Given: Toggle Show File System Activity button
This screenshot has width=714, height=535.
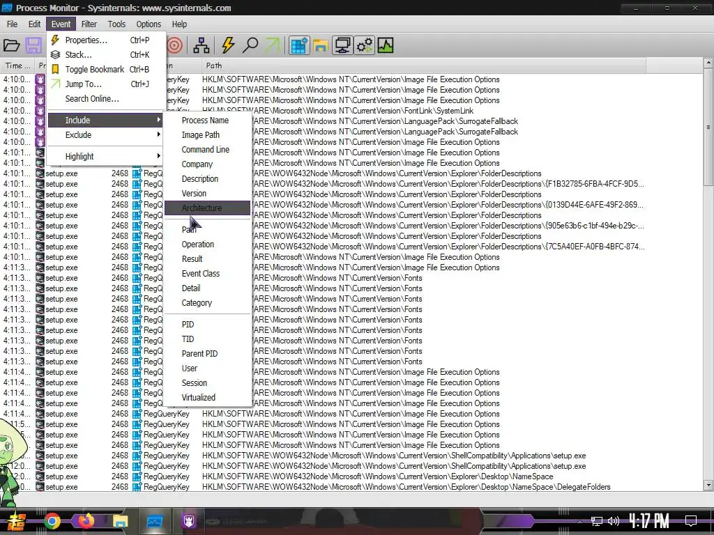Looking at the screenshot, I should [x=321, y=45].
